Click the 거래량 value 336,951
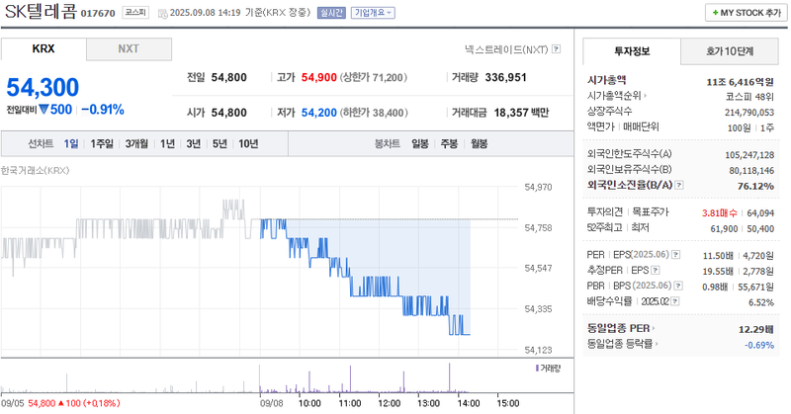Image resolution: width=791 pixels, height=414 pixels. [x=505, y=78]
